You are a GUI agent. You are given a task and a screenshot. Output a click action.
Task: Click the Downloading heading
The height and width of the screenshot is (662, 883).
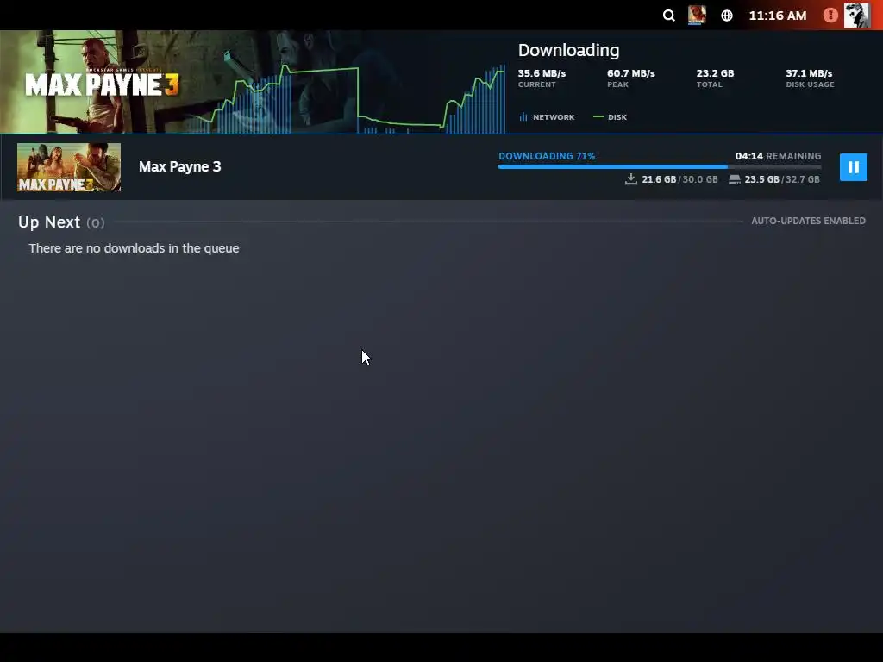click(x=568, y=50)
